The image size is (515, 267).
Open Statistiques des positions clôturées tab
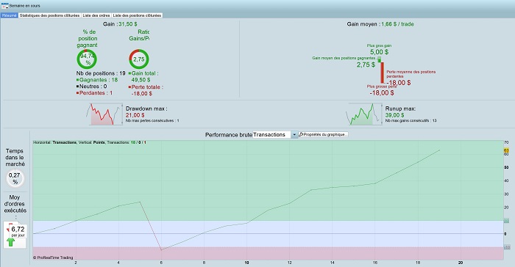pyautogui.click(x=49, y=15)
